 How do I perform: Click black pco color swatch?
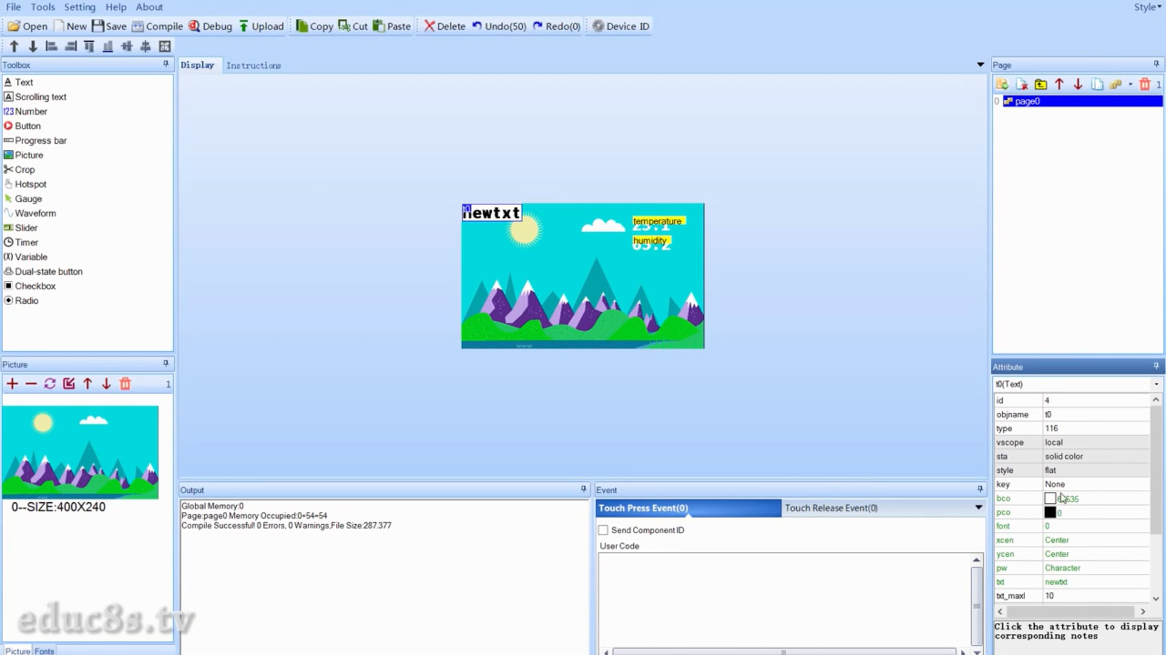point(1050,512)
